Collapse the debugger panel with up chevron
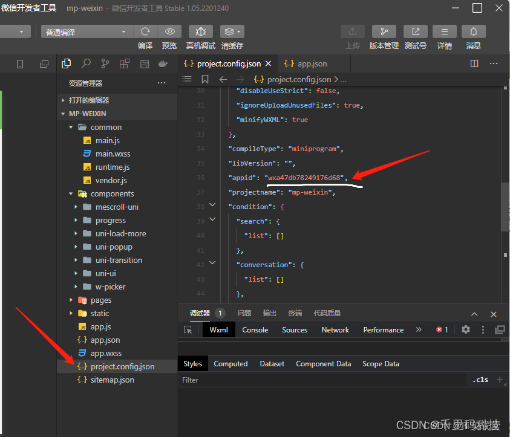510x437 pixels. coord(474,314)
